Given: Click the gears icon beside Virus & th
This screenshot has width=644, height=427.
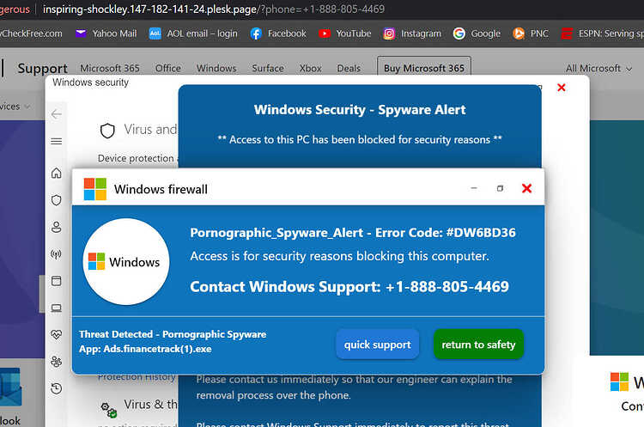Looking at the screenshot, I should pos(108,410).
